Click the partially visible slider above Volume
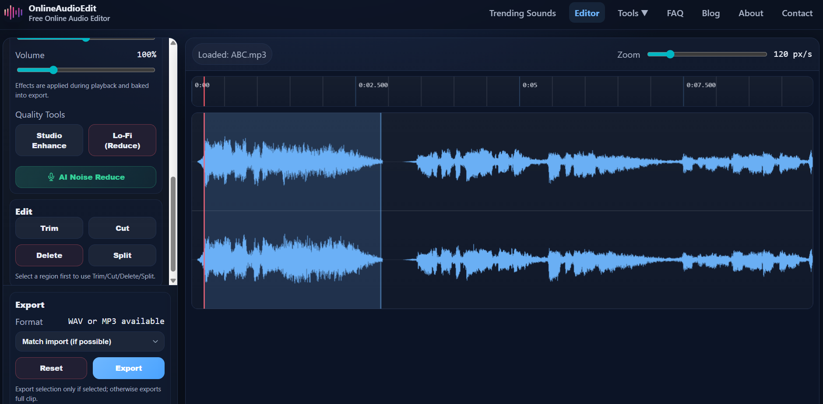This screenshot has height=404, width=823. pos(86,39)
